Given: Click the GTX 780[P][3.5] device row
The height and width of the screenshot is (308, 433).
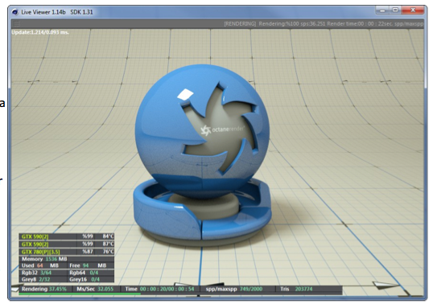Looking at the screenshot, I should coord(67,252).
